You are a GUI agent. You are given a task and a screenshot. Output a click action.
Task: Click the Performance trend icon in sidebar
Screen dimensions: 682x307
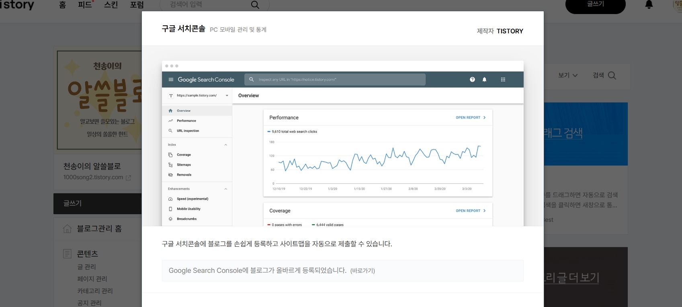pyautogui.click(x=170, y=121)
